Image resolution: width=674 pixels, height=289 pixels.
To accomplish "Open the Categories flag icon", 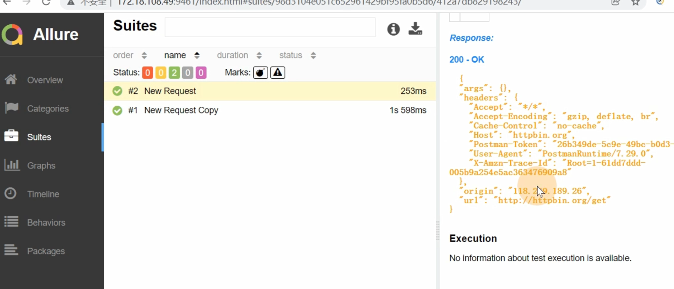I will pyautogui.click(x=11, y=108).
